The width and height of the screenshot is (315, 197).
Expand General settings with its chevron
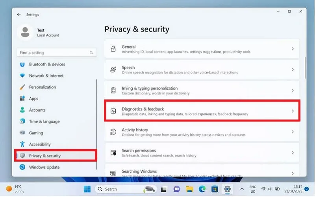click(293, 49)
